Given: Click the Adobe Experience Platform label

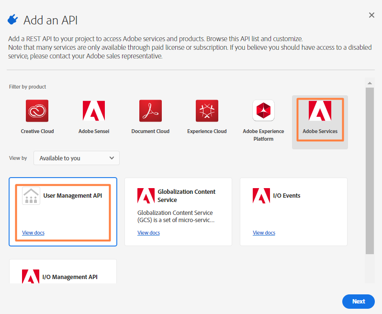Looking at the screenshot, I should (x=263, y=135).
